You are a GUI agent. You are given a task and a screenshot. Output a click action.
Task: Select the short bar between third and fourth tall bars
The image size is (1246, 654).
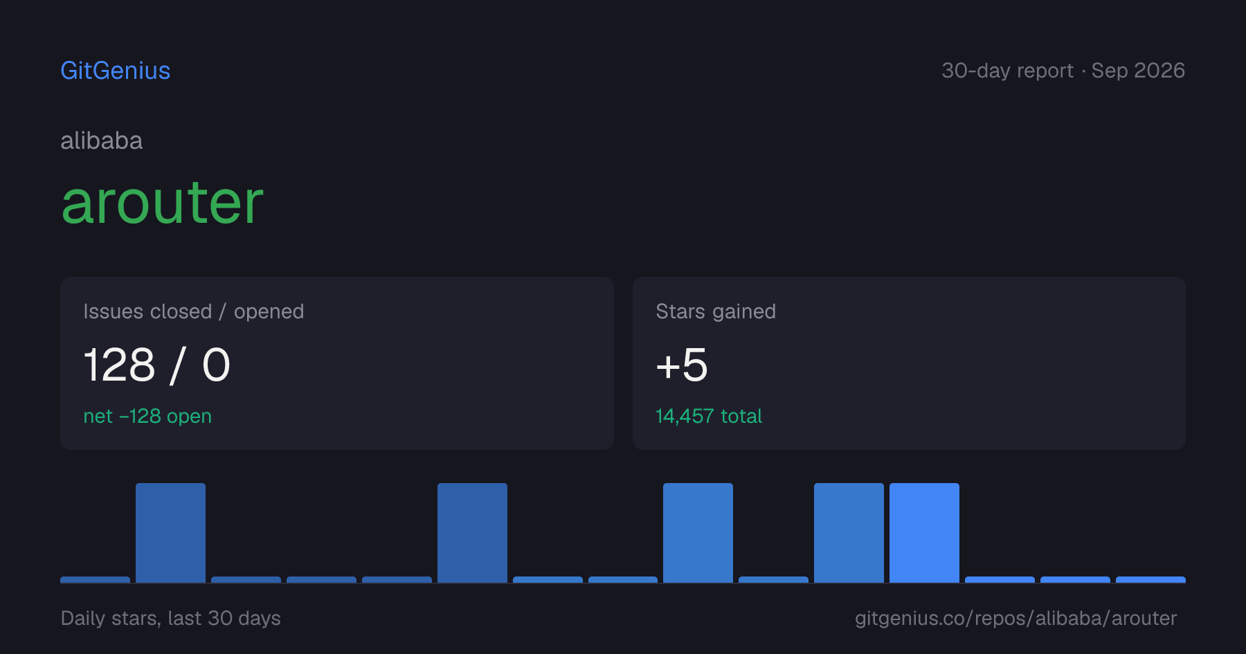(x=773, y=580)
